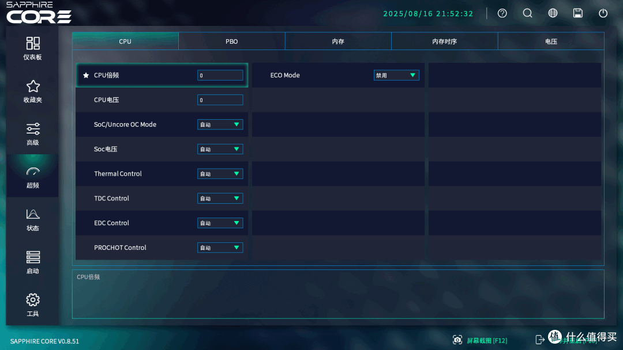The width and height of the screenshot is (623, 350).
Task: Open the ECO Mode dropdown
Action: coord(396,75)
